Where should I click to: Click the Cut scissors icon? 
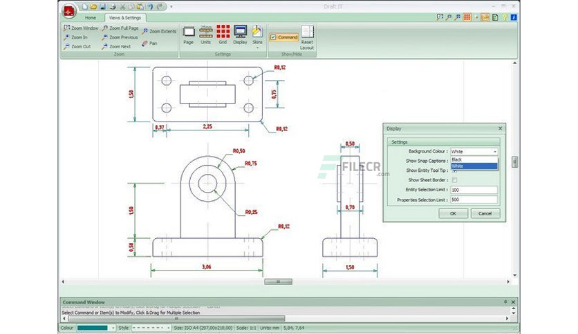[122, 7]
